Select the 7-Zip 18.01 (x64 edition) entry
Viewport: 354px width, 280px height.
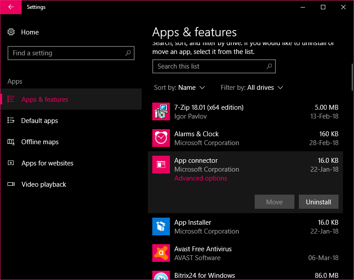pyautogui.click(x=245, y=111)
